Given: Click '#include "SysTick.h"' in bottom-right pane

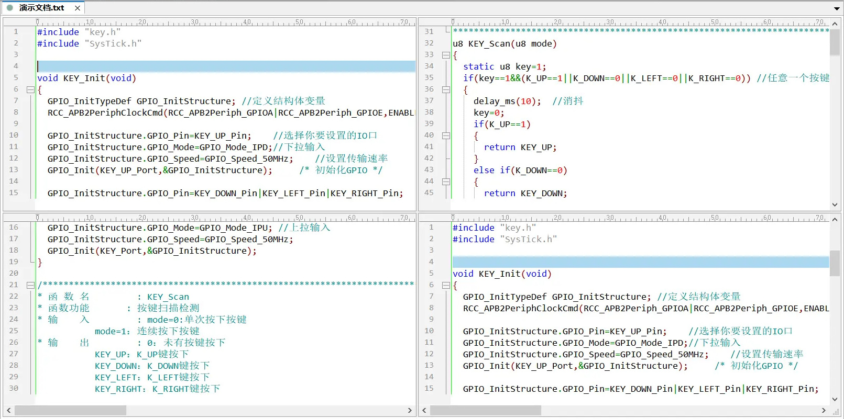Looking at the screenshot, I should click(x=505, y=239).
